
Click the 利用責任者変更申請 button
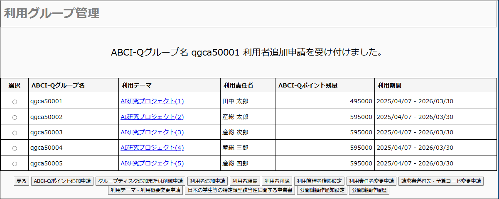[371, 181]
